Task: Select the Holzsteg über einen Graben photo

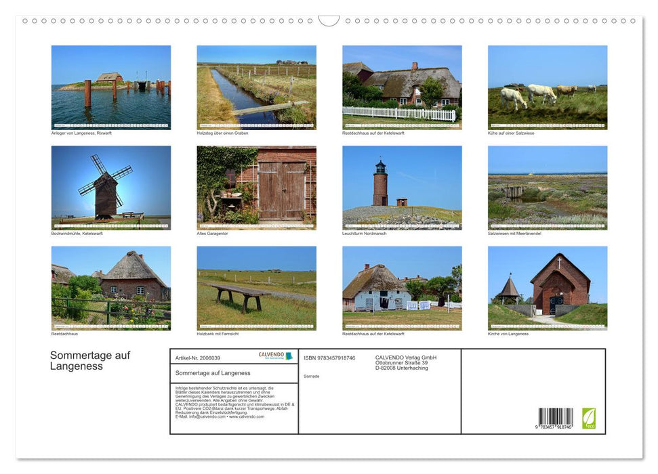Action: point(256,87)
